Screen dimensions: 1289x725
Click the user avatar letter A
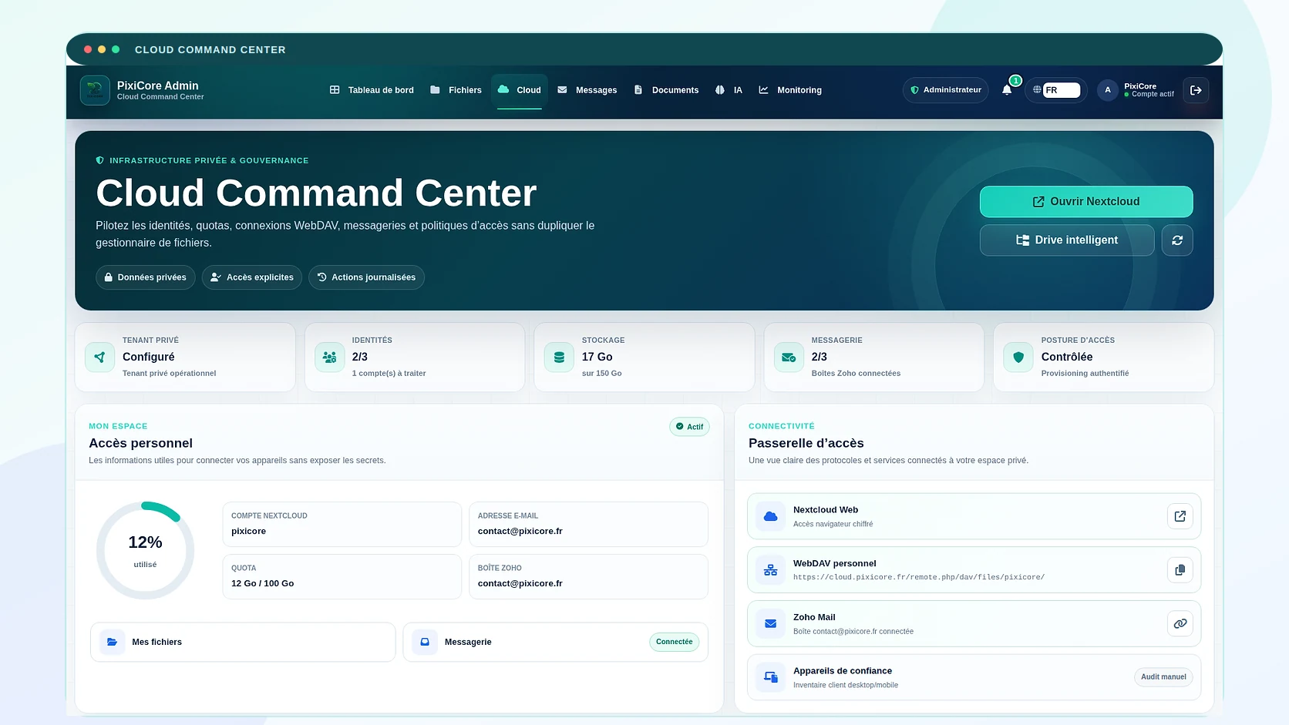point(1108,90)
